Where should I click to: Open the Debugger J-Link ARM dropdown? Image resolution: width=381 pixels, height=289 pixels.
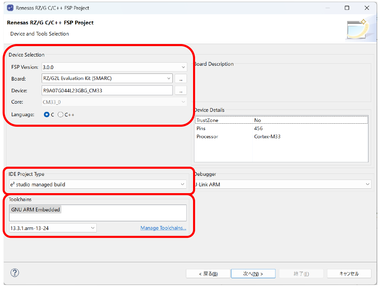(x=283, y=184)
